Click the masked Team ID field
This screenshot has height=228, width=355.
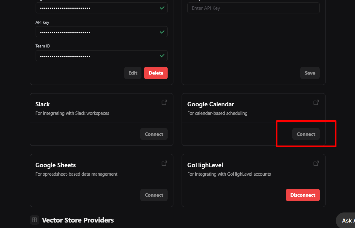tap(101, 56)
